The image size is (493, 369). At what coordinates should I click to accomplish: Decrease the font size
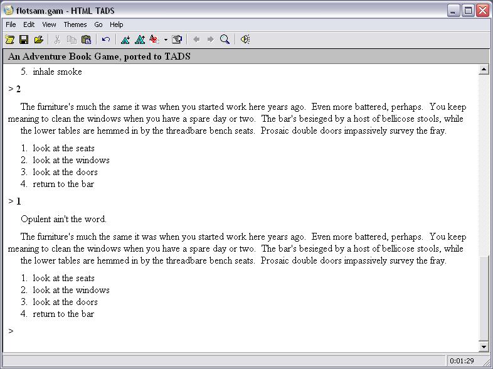pyautogui.click(x=125, y=40)
